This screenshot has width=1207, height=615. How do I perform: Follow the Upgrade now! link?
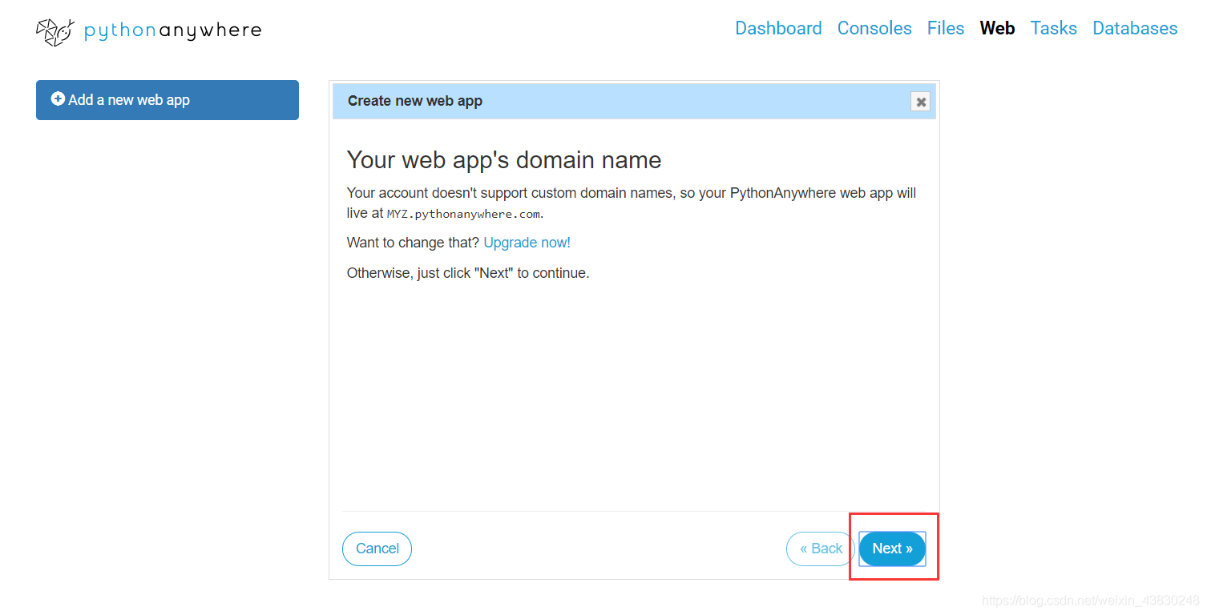pyautogui.click(x=527, y=243)
